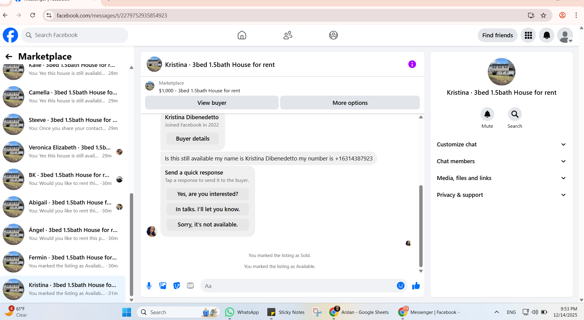Open Sticky Notes from the taskbar
The image size is (584, 320).
coord(286,312)
